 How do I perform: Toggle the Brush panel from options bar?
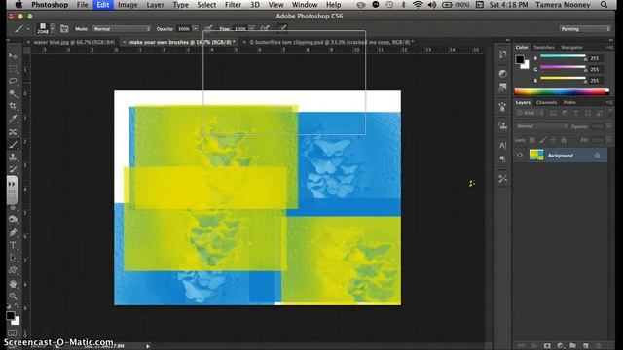click(x=64, y=29)
